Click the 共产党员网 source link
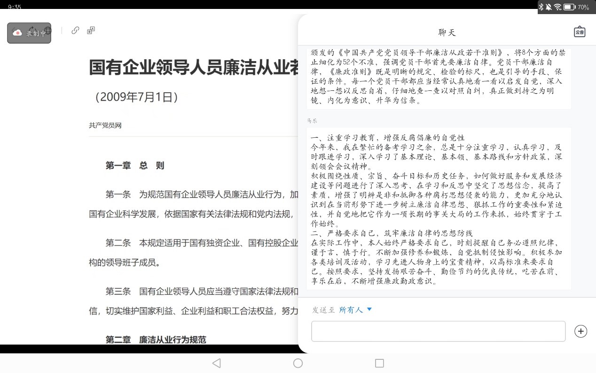596x373 pixels. [x=105, y=126]
